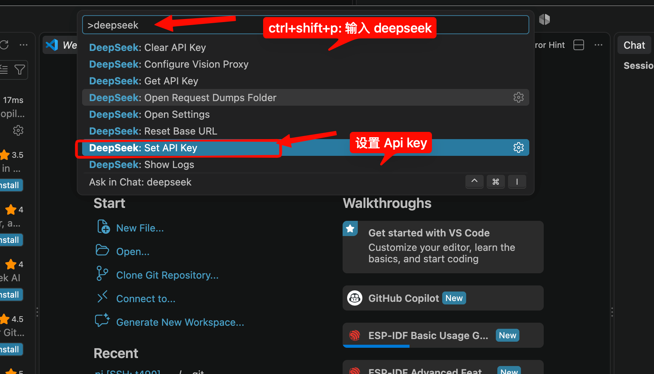This screenshot has height=374, width=654.
Task: Open the manage gear under the 17ms extension
Action: click(18, 131)
